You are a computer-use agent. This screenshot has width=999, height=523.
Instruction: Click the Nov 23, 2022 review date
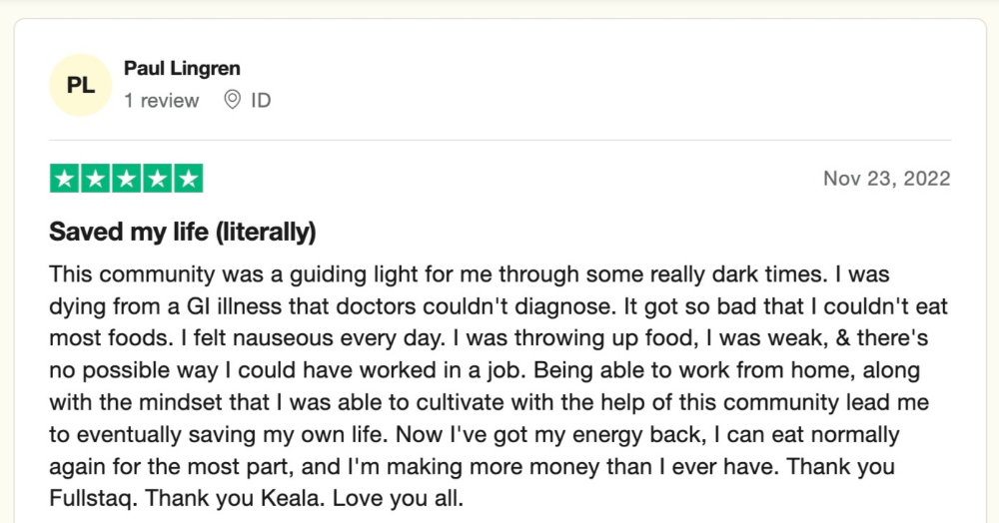point(887,178)
